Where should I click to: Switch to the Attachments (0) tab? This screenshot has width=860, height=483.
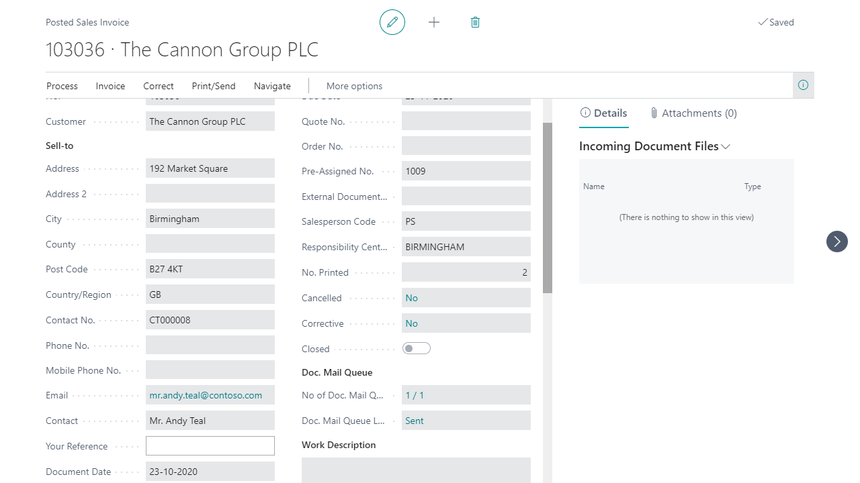point(693,113)
